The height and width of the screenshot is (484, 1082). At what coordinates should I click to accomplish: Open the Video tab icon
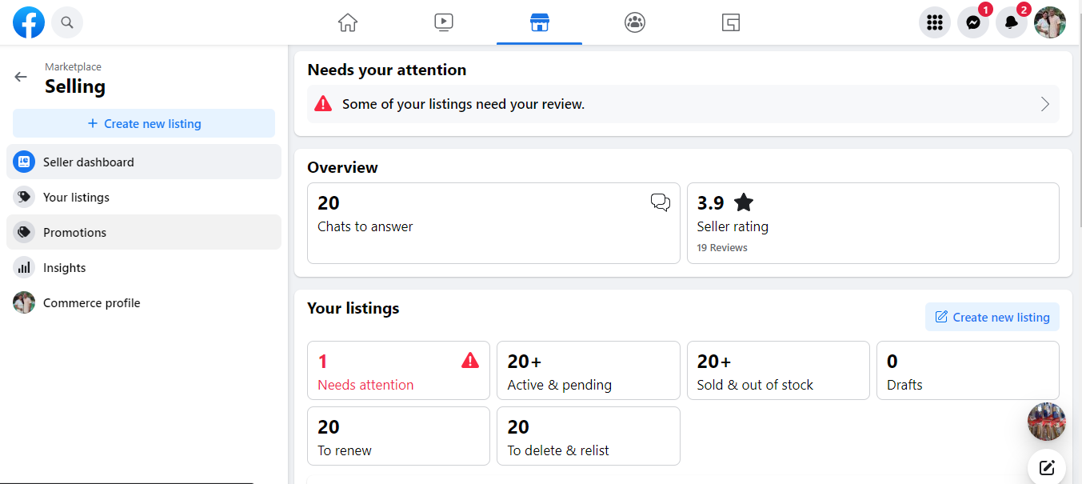444,22
